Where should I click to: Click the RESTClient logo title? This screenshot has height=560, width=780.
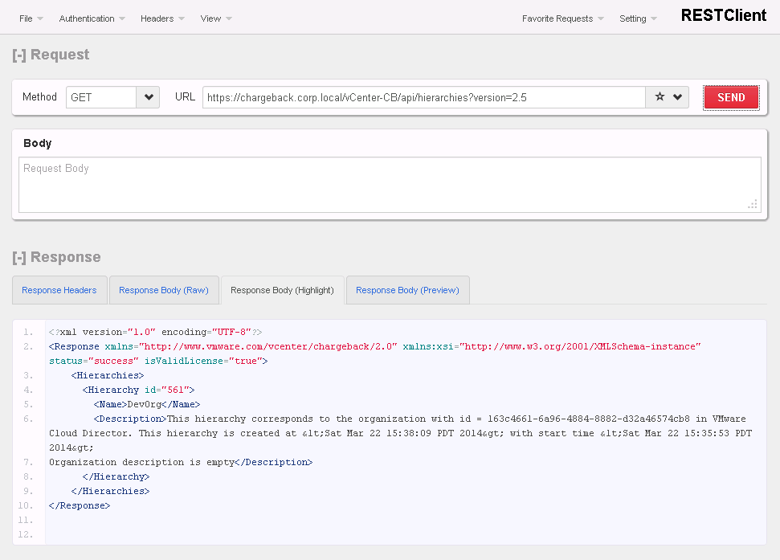[723, 15]
